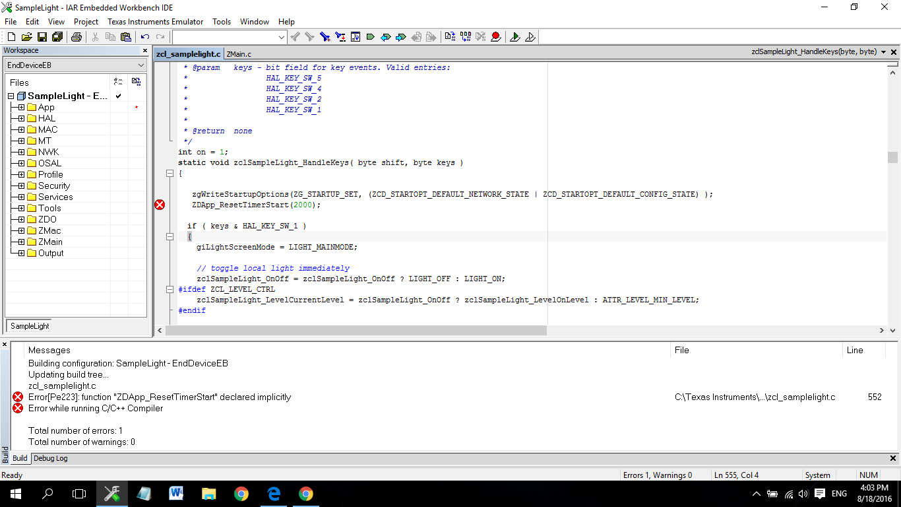The image size is (901, 507).
Task: Switch to the ZMain.c editor tab
Action: pyautogui.click(x=239, y=54)
